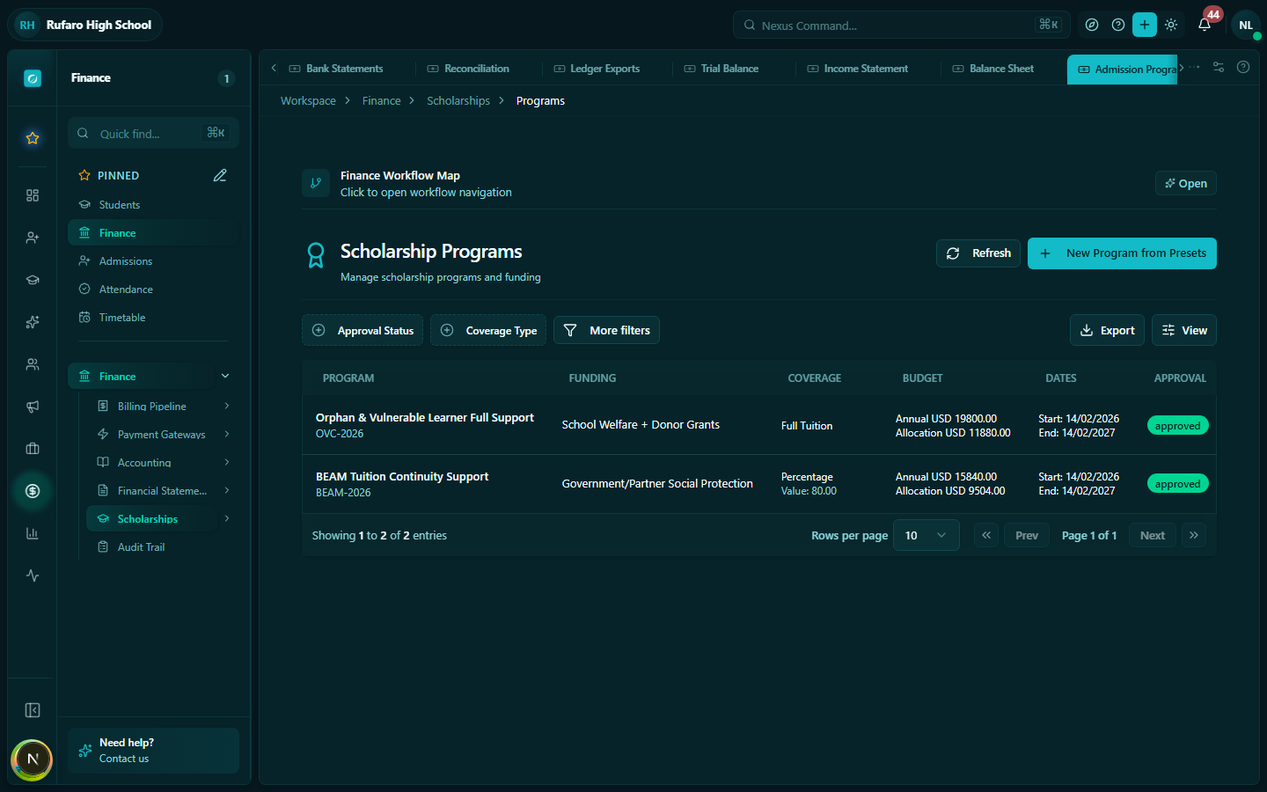This screenshot has height=792, width=1267.
Task: Open the graduation cap icon in the icon rail
Action: [x=33, y=280]
